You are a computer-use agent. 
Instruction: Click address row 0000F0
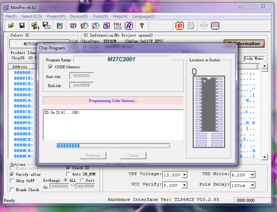23,156
